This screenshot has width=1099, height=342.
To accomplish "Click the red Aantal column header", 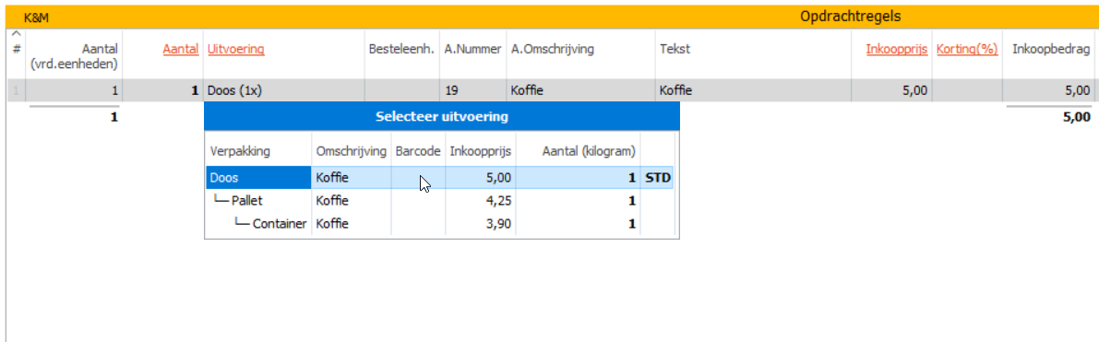I will [x=181, y=49].
